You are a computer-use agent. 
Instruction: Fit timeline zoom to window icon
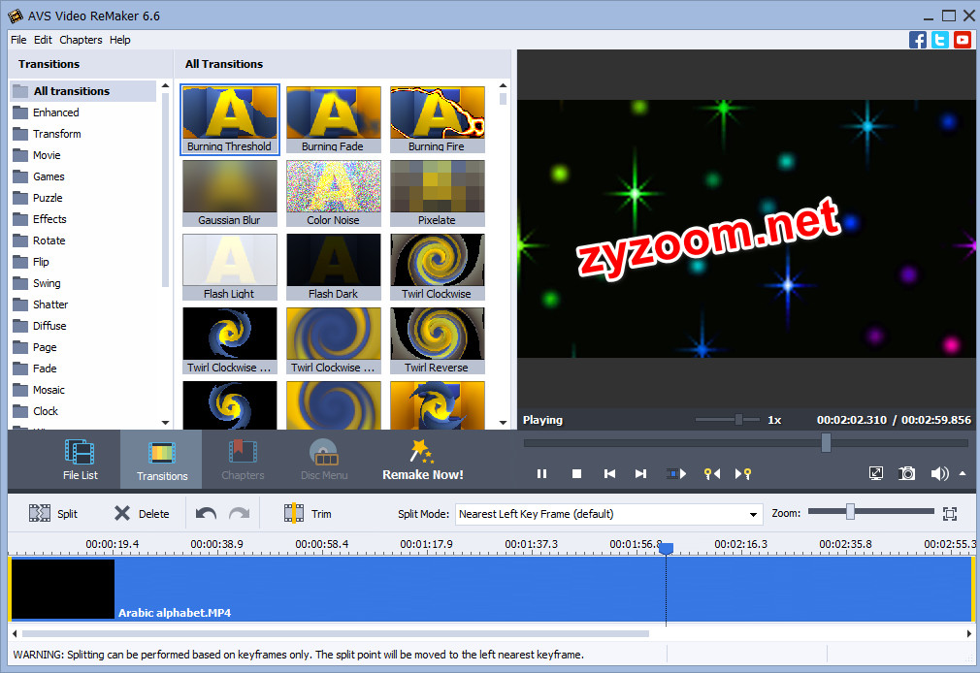point(950,514)
